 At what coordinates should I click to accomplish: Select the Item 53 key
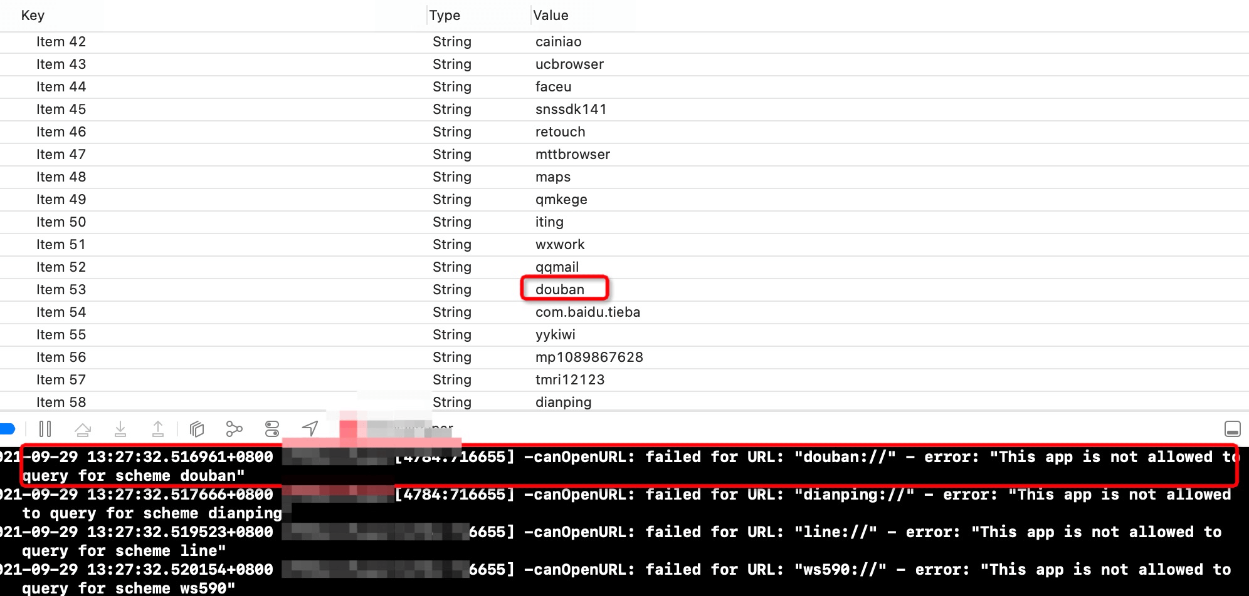(61, 290)
